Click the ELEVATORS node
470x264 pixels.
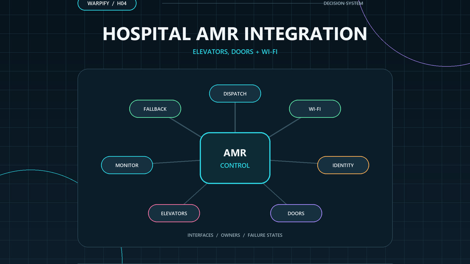pos(174,213)
